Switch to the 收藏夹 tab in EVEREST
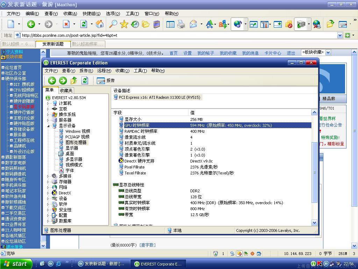Viewport: 358px width, 269px height. [66, 90]
